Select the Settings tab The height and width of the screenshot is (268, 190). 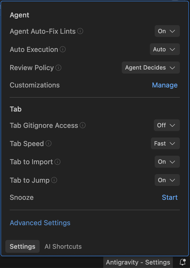(x=22, y=247)
